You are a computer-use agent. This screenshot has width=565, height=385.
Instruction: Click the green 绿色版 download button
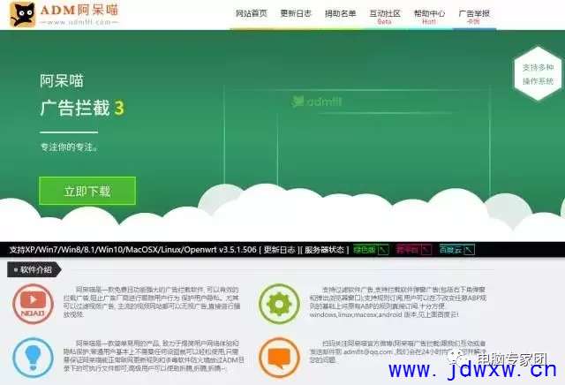coord(371,250)
